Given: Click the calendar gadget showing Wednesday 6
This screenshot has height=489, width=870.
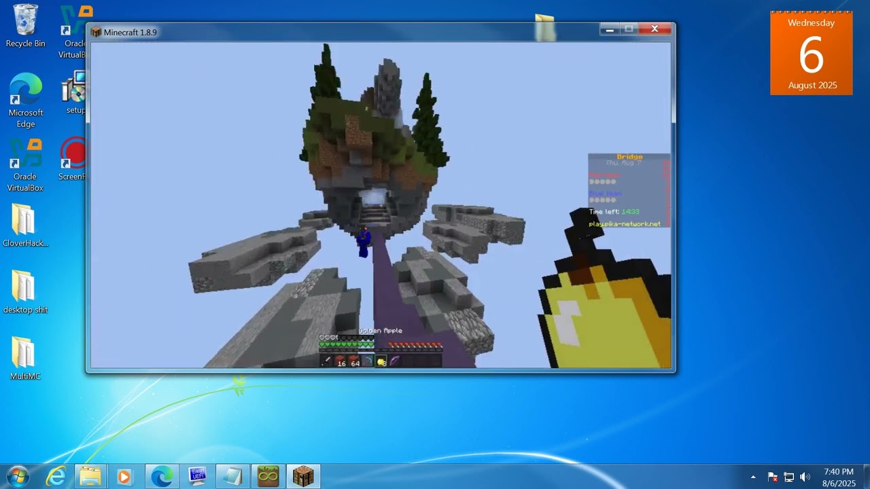Looking at the screenshot, I should (811, 53).
